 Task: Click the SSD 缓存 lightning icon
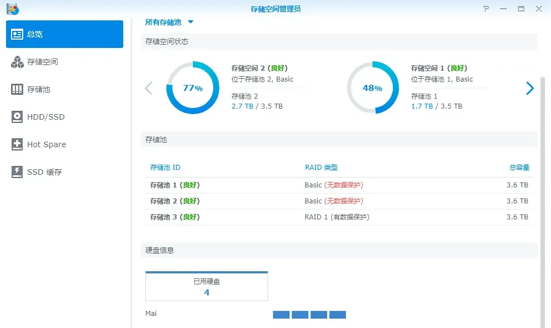coord(17,172)
